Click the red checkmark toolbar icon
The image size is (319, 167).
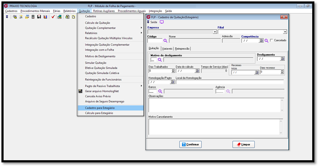(x=53, y=17)
